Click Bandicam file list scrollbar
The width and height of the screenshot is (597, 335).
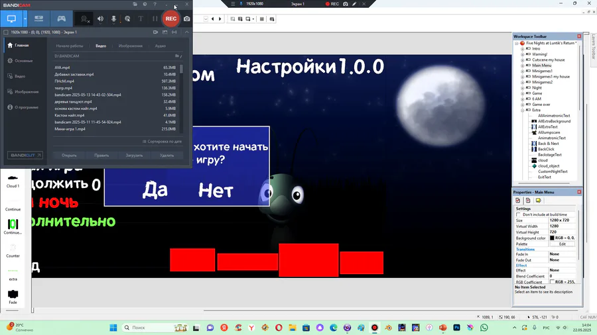point(181,69)
